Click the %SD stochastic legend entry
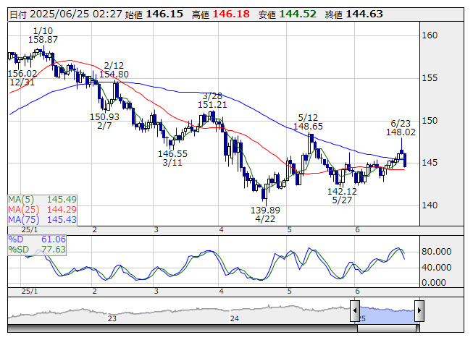The width and height of the screenshot is (473, 340). pyautogui.click(x=37, y=250)
